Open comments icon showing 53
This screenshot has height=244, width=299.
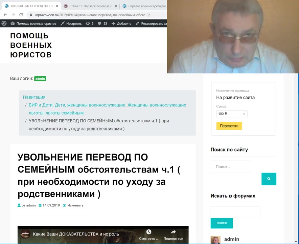[102, 23]
